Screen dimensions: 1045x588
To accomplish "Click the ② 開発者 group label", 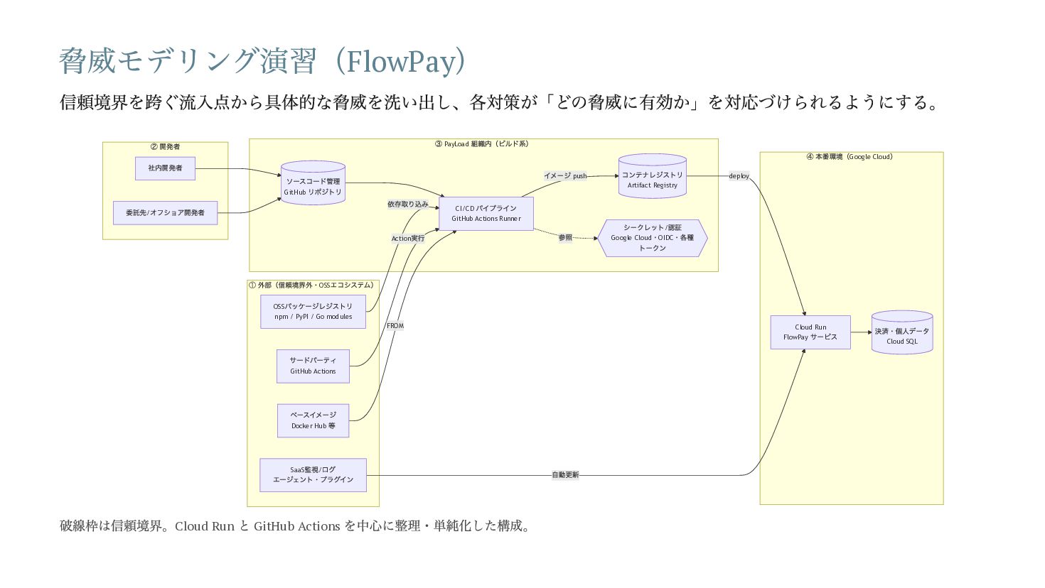I will [x=165, y=147].
